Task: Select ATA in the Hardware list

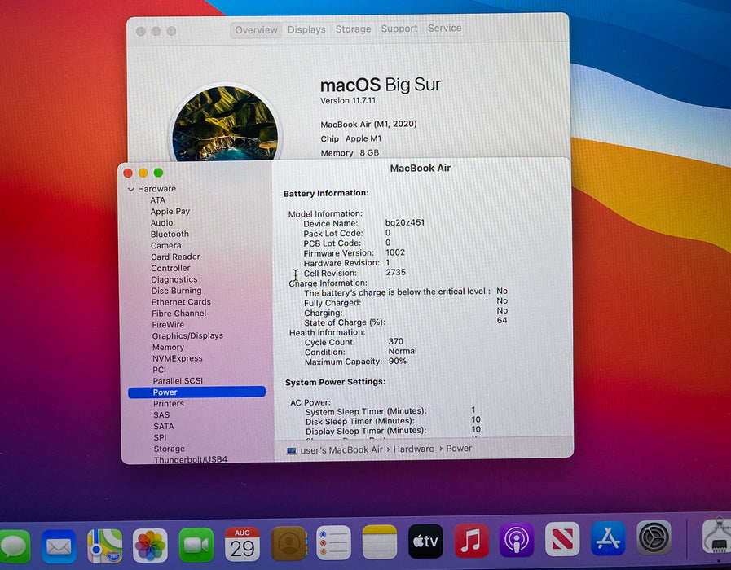Action: pos(157,199)
